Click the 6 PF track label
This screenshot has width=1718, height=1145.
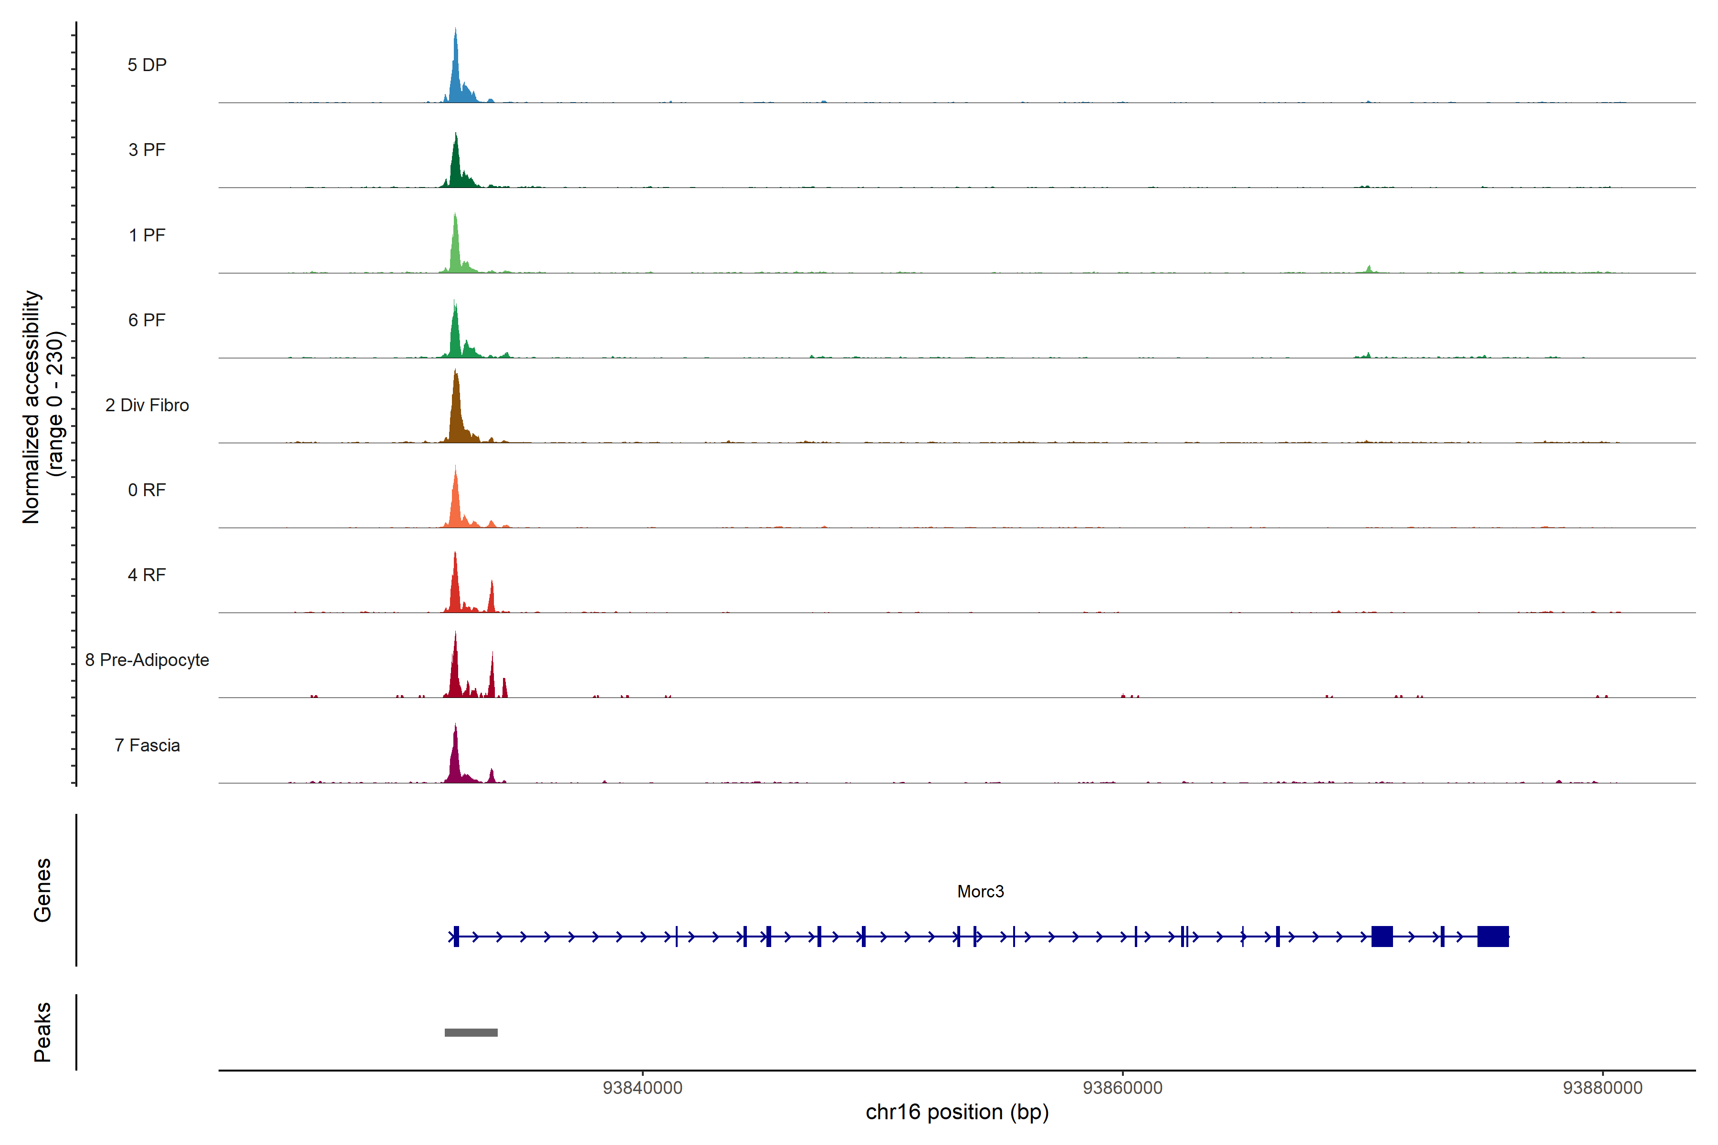(x=147, y=320)
